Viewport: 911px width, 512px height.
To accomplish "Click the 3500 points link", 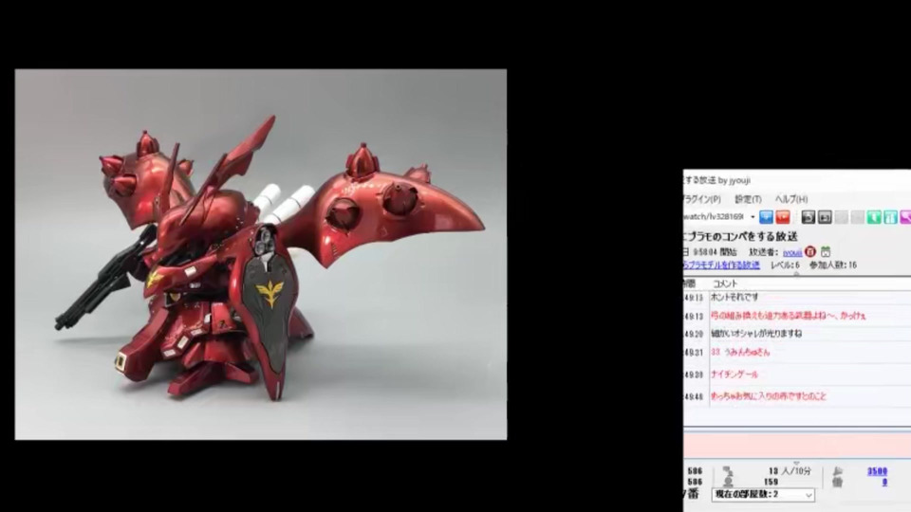I will click(877, 471).
